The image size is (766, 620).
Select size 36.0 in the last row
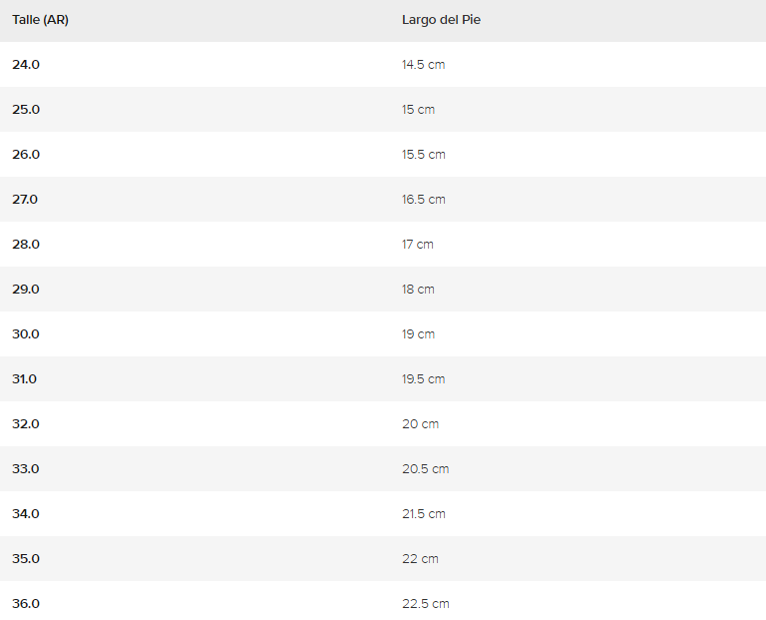coord(26,604)
